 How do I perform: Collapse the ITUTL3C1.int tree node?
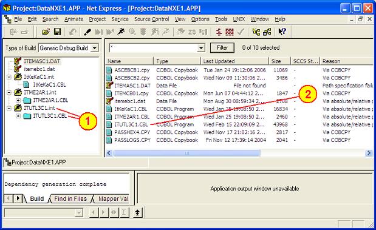(9, 108)
